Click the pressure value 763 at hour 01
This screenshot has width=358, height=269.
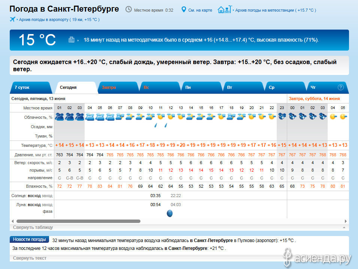(60, 155)
